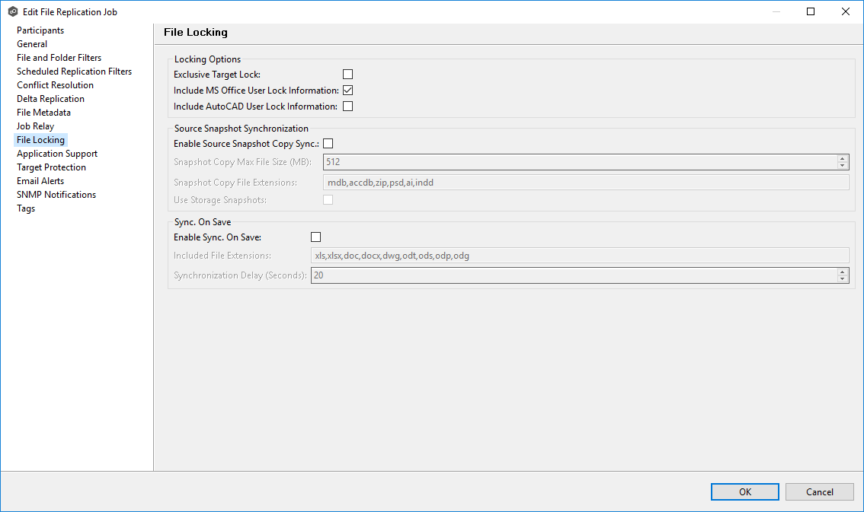Show SNMP Notifications settings
The width and height of the screenshot is (864, 512).
pyautogui.click(x=56, y=195)
